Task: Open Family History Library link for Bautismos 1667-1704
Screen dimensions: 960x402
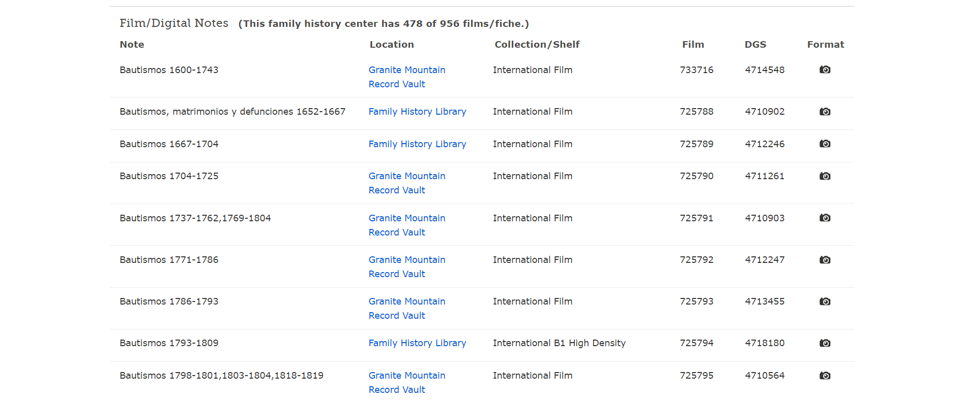Action: tap(417, 144)
